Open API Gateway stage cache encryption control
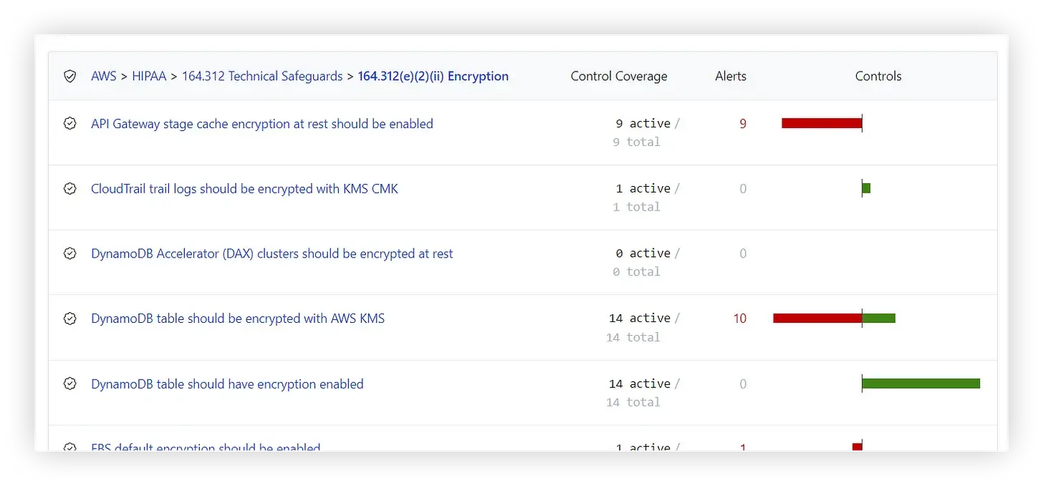The image size is (1043, 486). point(262,124)
